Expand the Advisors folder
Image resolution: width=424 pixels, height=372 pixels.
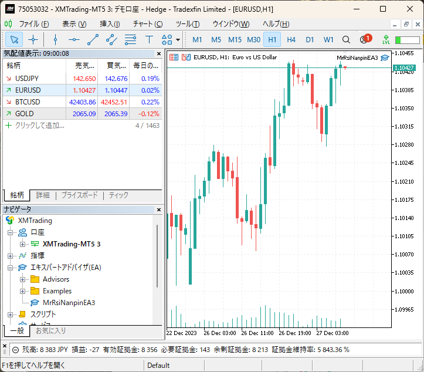pyautogui.click(x=22, y=279)
